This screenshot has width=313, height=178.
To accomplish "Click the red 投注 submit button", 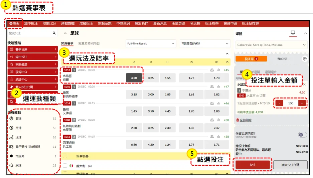I will click(x=253, y=165).
